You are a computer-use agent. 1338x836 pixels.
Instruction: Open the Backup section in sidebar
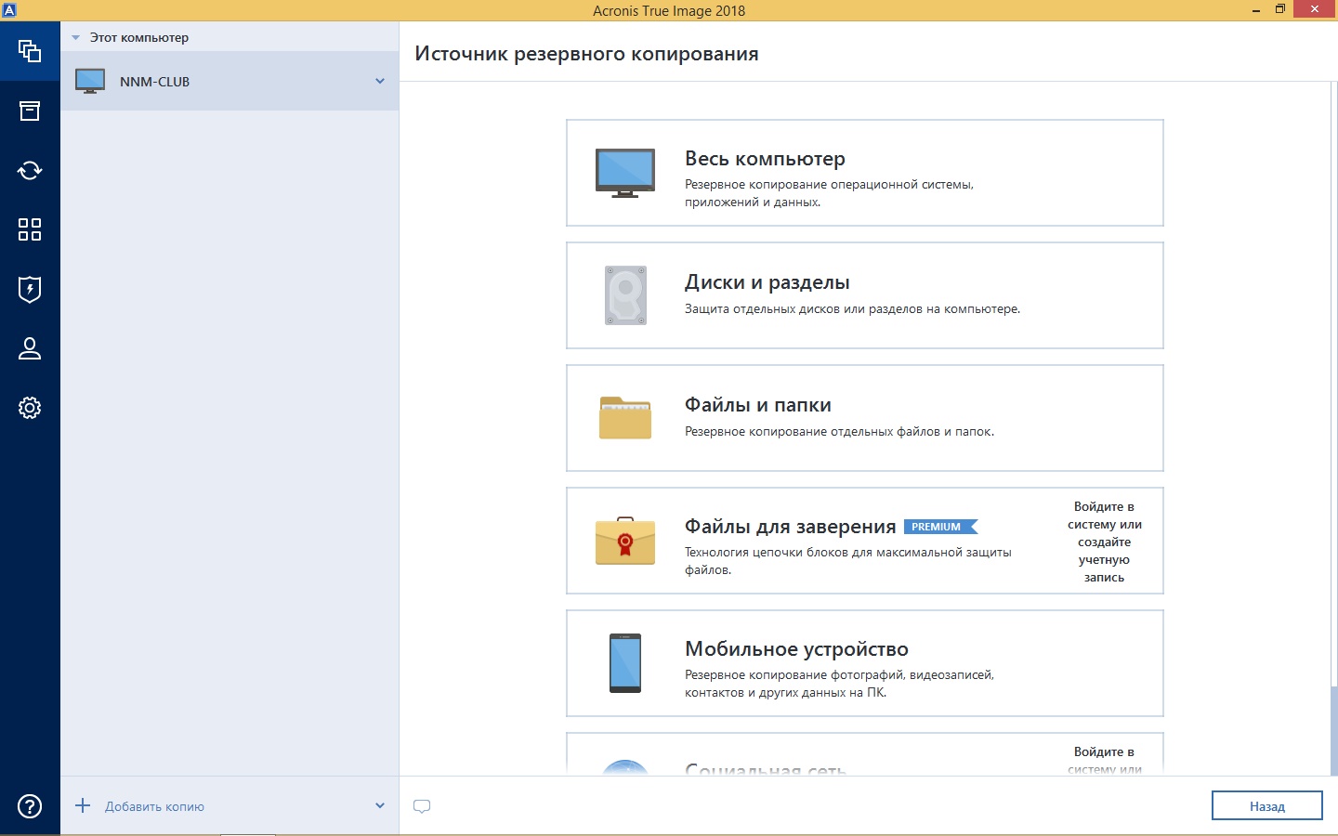click(x=30, y=51)
